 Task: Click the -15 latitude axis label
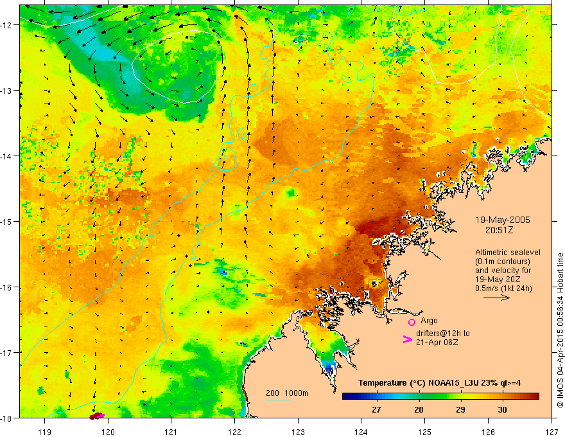pos(7,221)
